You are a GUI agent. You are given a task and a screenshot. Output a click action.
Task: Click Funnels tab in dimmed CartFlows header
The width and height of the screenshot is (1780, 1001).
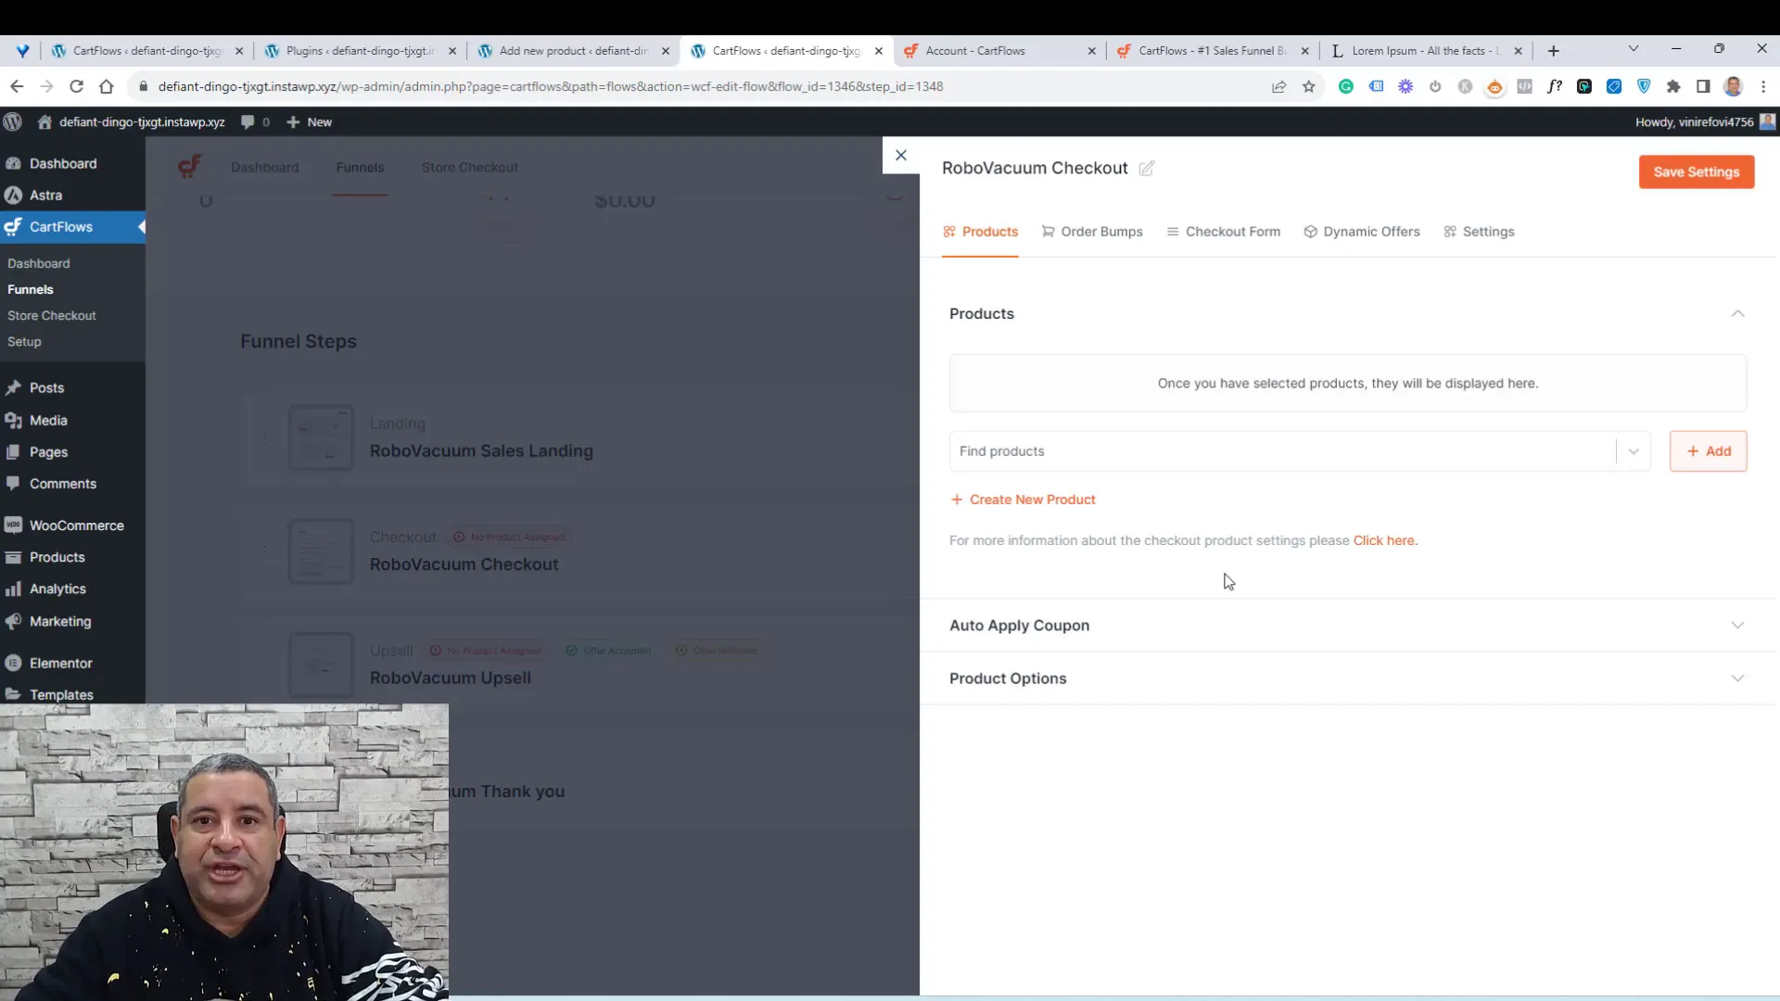[360, 168]
